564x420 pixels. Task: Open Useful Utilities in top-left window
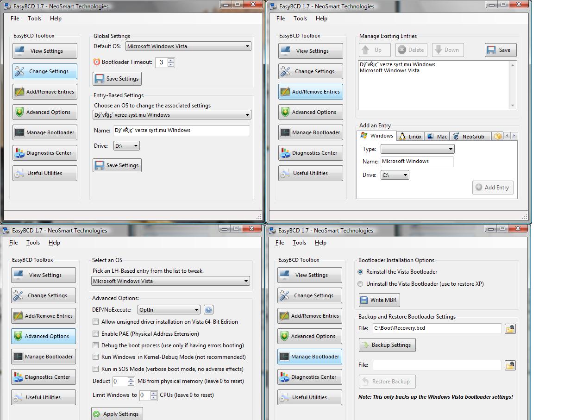(45, 173)
